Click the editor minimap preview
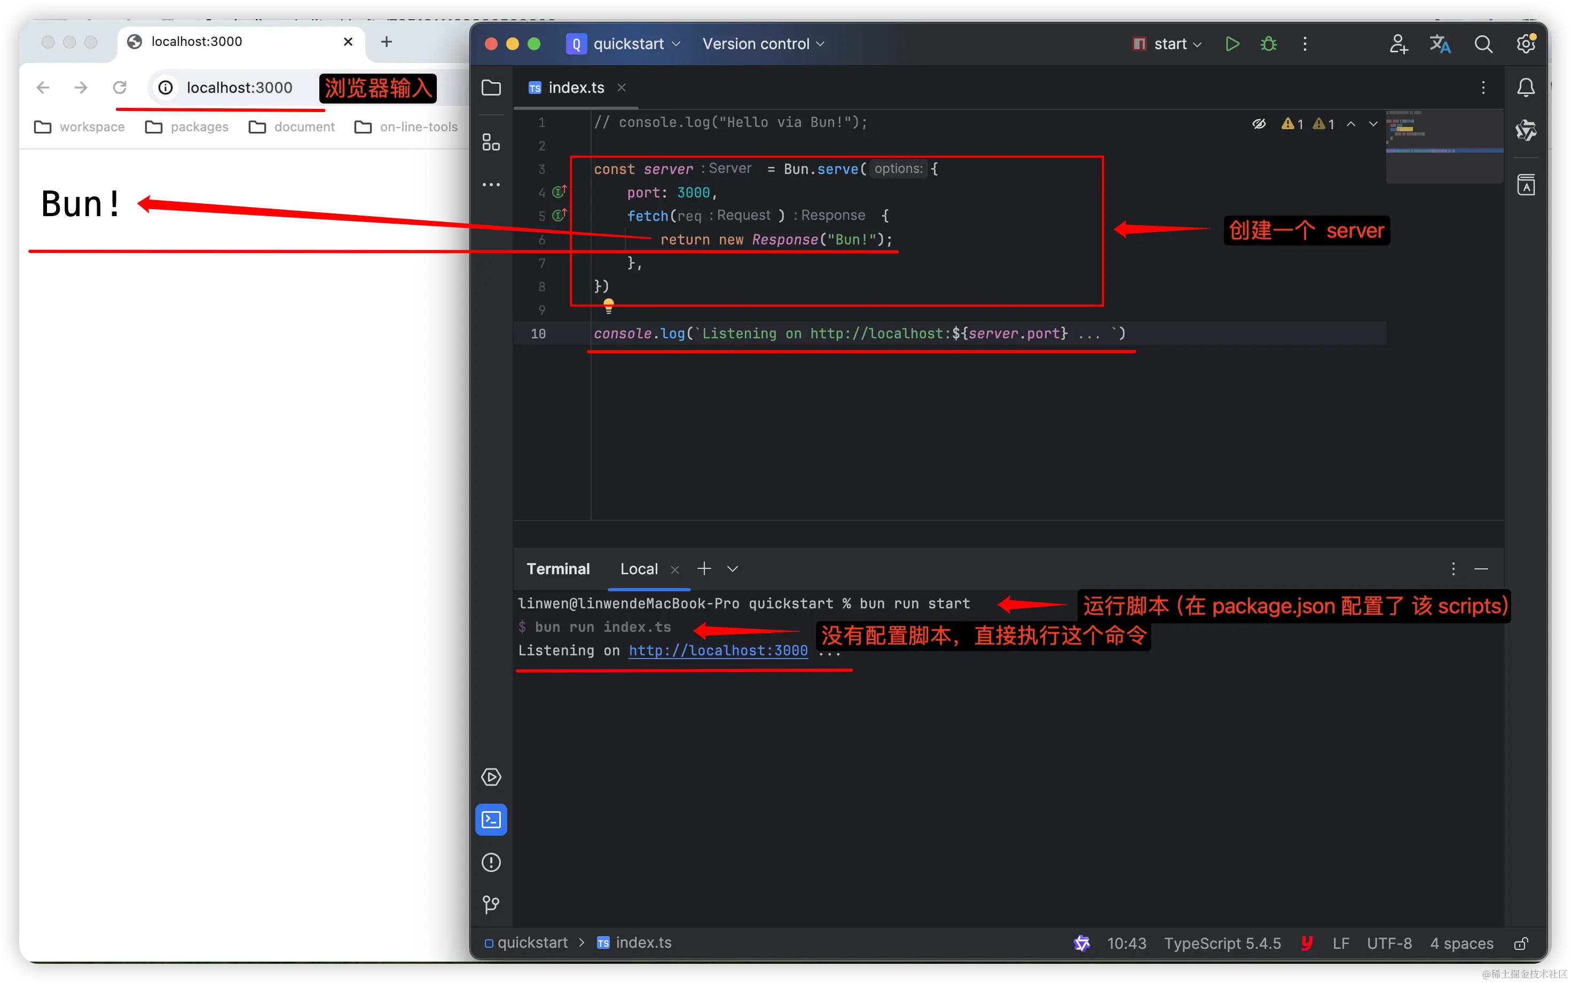Viewport: 1571px width, 983px height. (x=1444, y=146)
